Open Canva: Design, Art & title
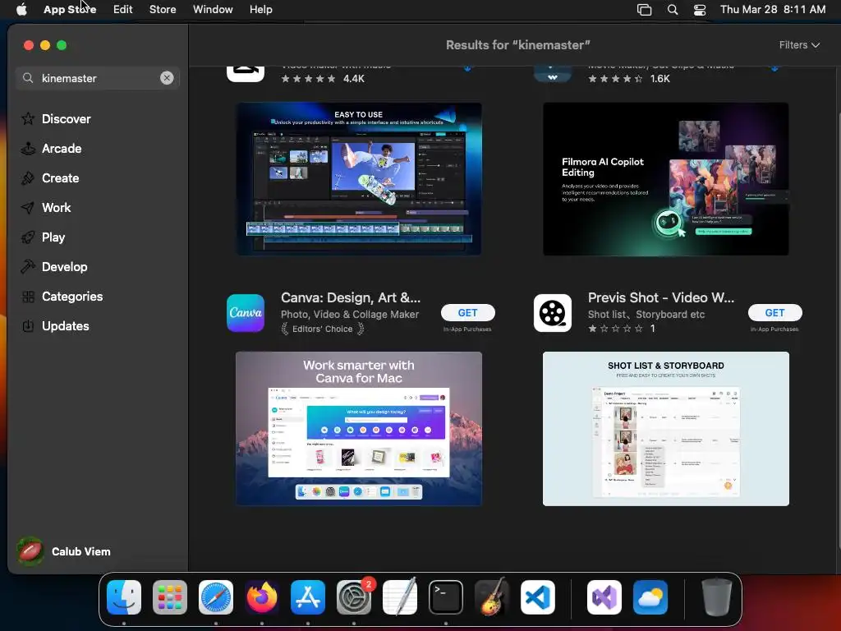Viewport: 841px width, 631px height. pos(351,297)
